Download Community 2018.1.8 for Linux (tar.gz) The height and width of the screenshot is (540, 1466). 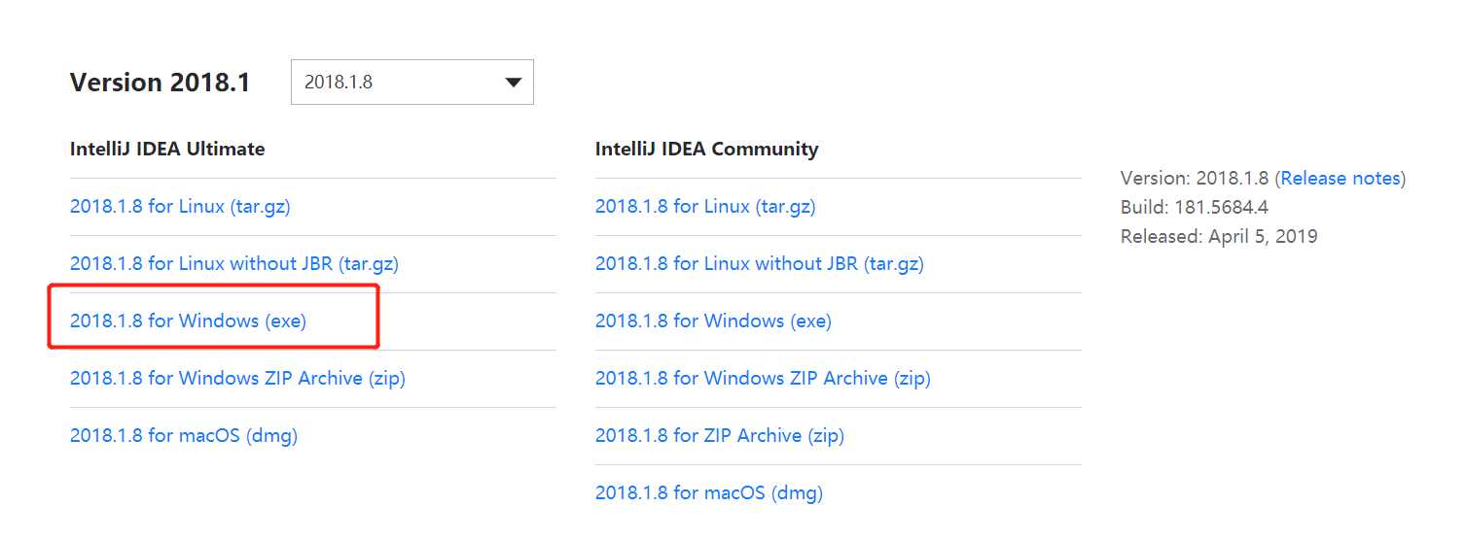click(x=705, y=206)
